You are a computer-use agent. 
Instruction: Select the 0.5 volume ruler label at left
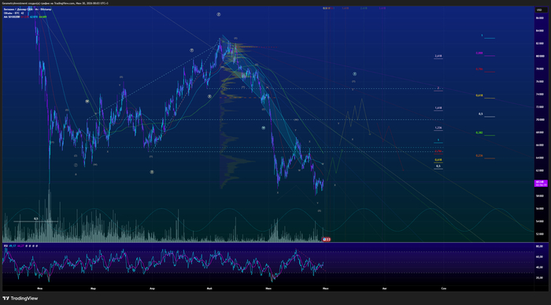click(x=36, y=218)
